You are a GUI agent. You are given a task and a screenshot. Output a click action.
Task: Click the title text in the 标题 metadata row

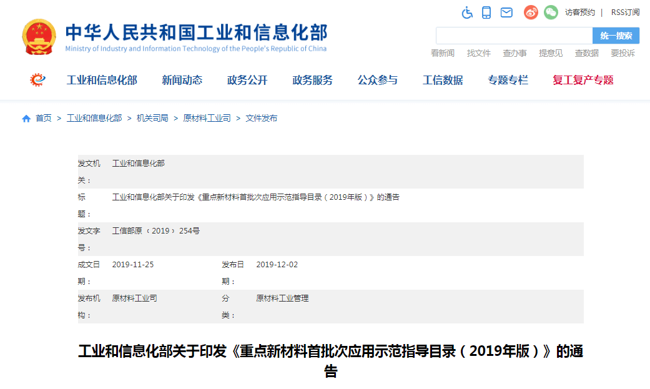coord(256,197)
